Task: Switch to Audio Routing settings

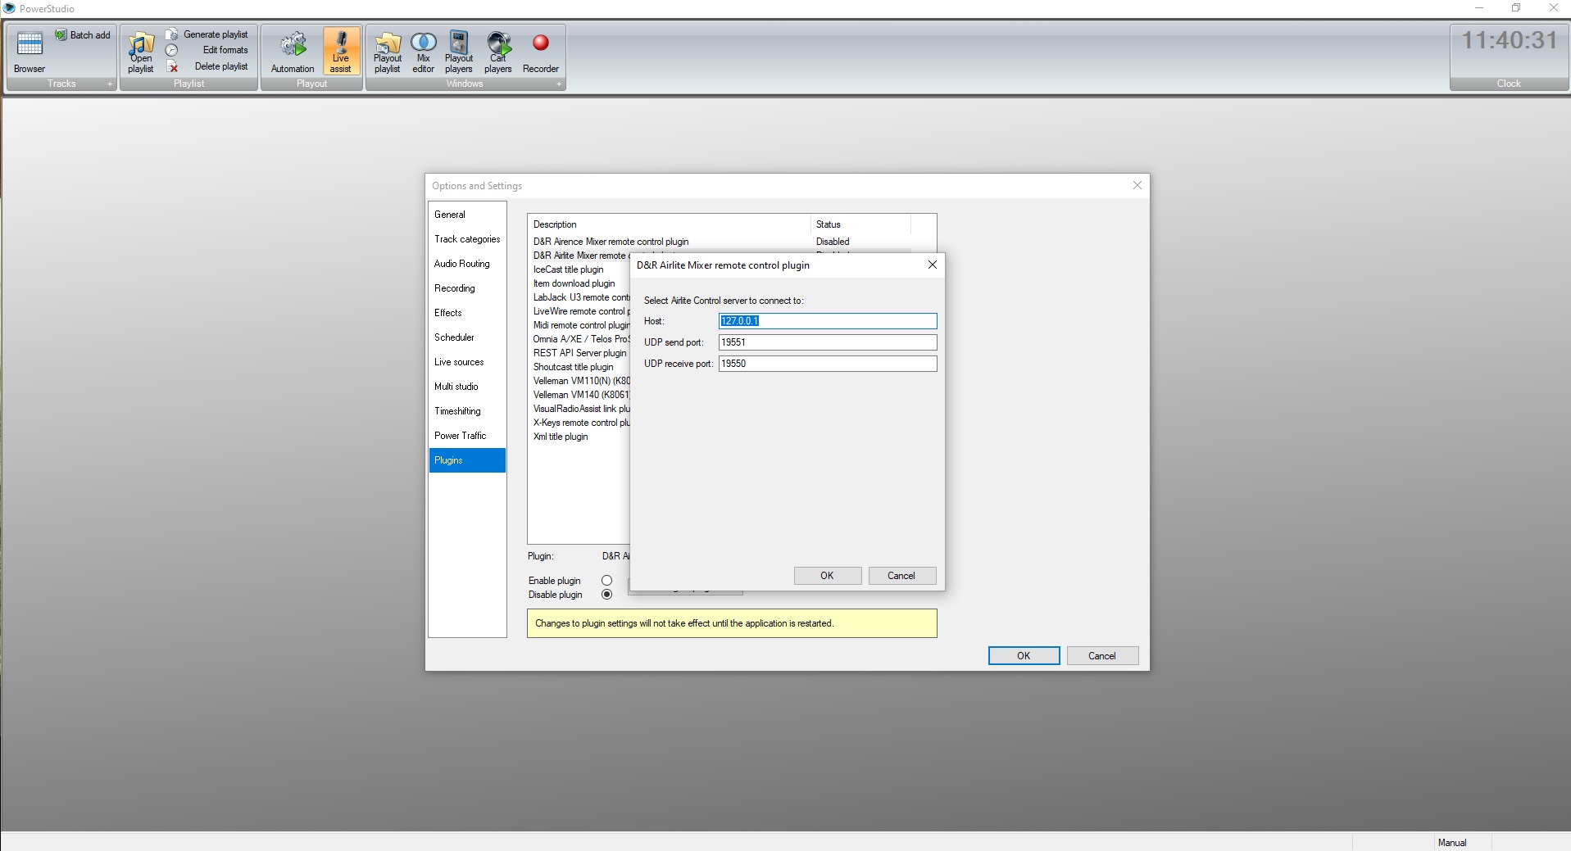Action: [462, 264]
